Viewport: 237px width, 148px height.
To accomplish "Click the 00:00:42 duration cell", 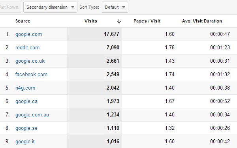I will coord(220,142).
